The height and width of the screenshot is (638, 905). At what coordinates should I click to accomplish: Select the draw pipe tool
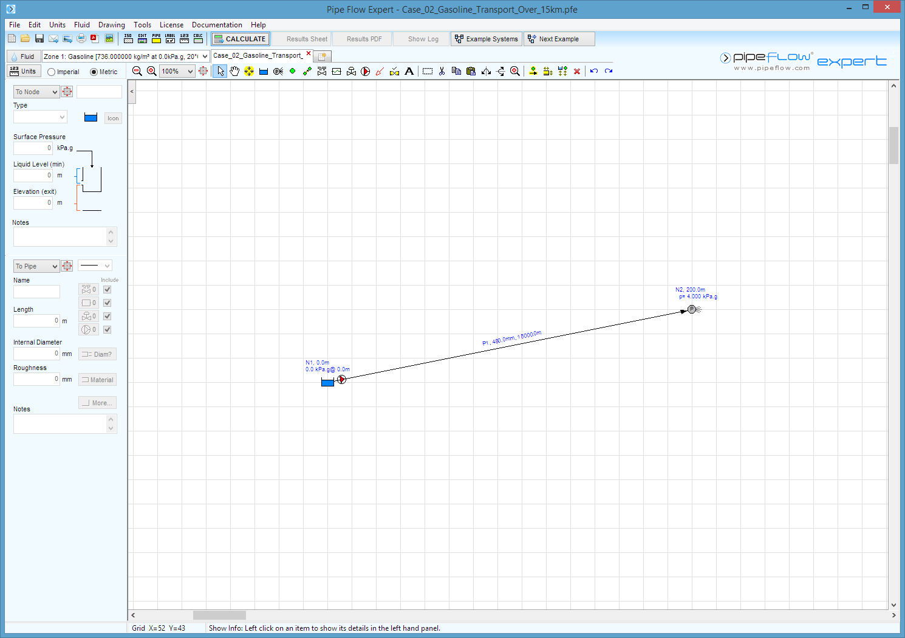coord(307,71)
